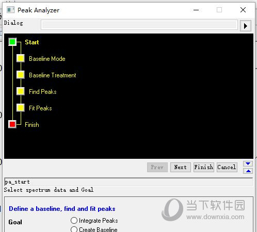Click the yellow Find Peaks step box

point(21,91)
